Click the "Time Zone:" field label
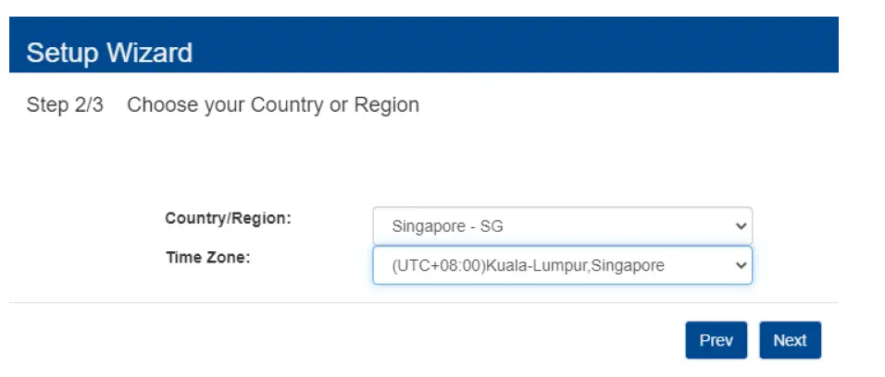The height and width of the screenshot is (377, 885). pyautogui.click(x=207, y=257)
